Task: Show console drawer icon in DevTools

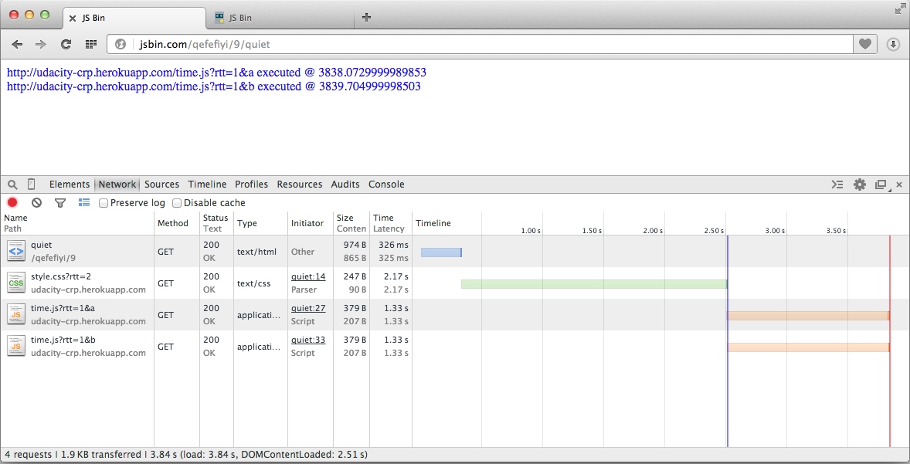Action: [x=837, y=185]
